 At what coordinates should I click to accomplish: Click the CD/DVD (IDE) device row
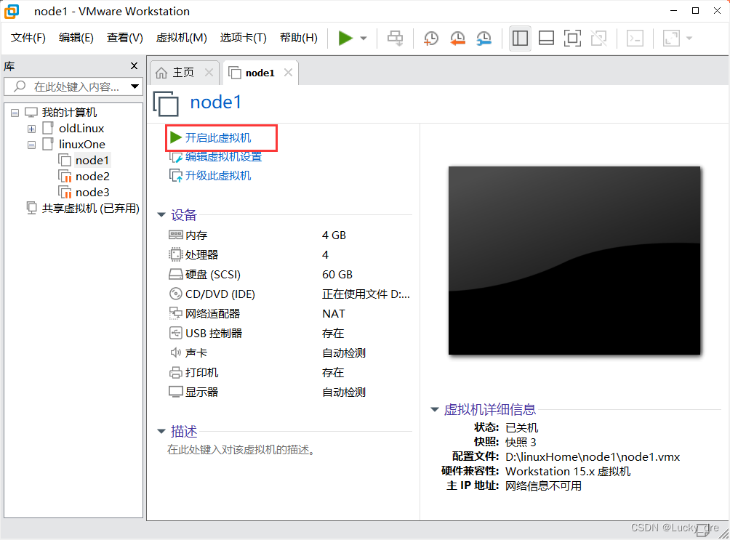289,294
